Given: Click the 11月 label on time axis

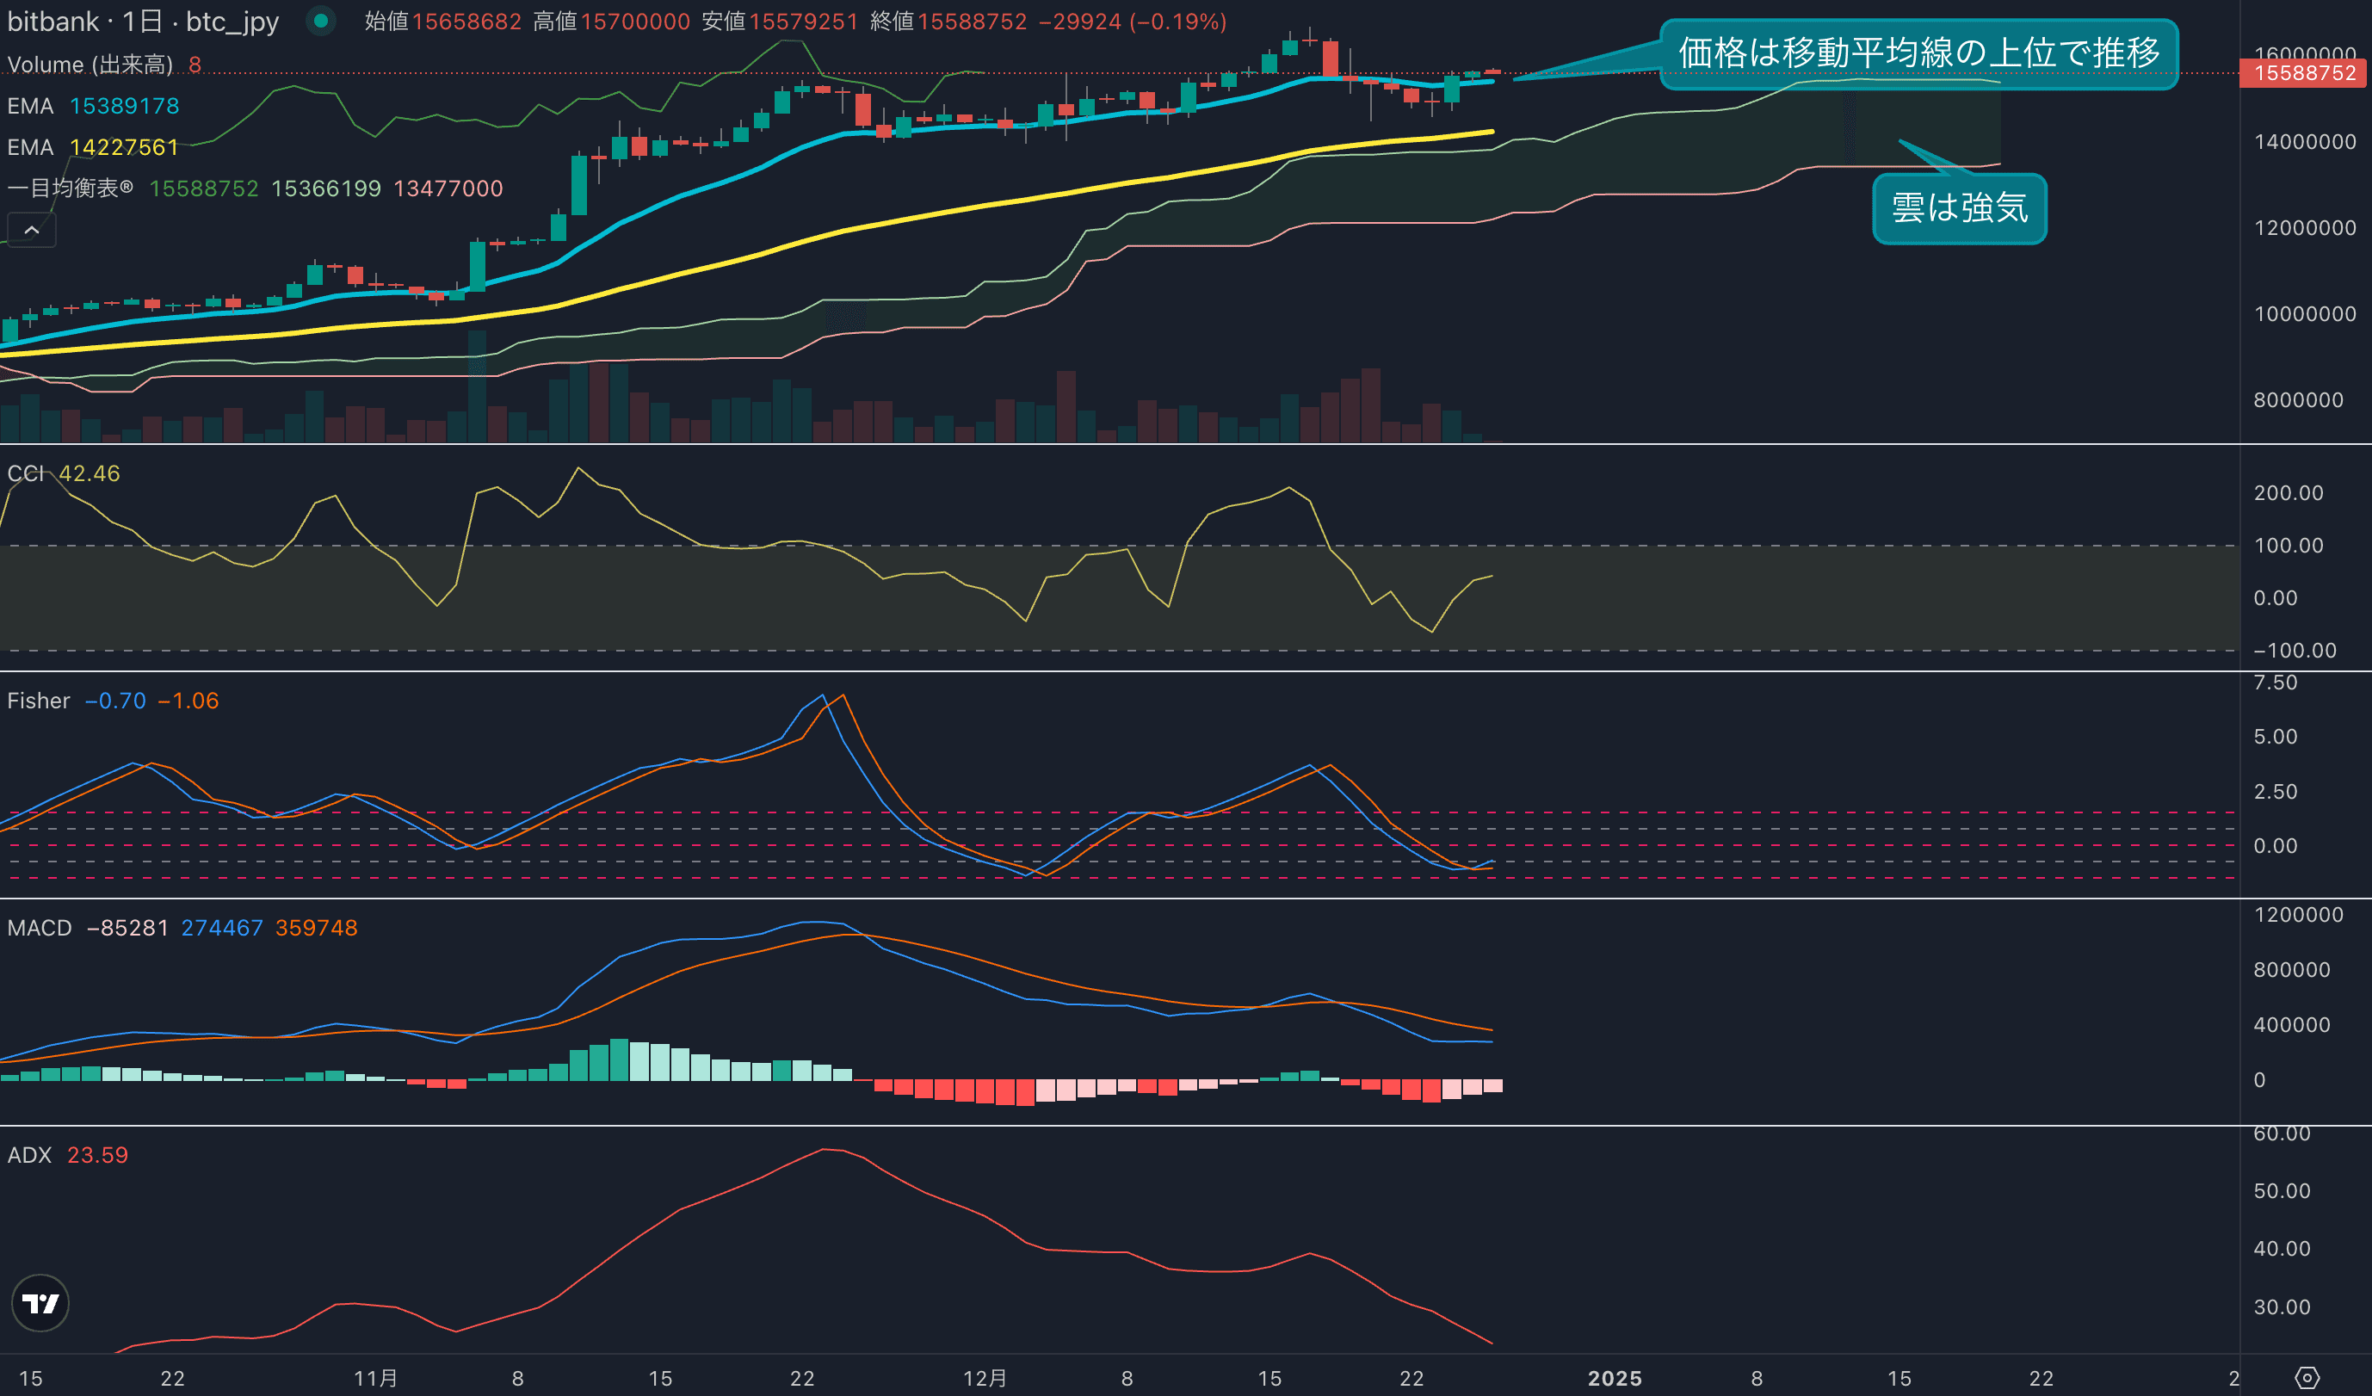Looking at the screenshot, I should (x=375, y=1378).
